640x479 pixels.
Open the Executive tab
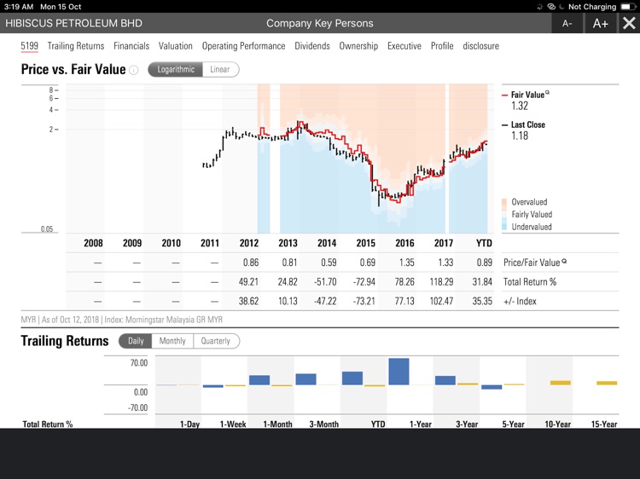coord(404,46)
